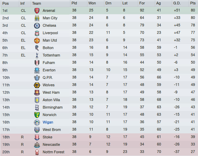Open Chelsea via its crest icon
The width and height of the screenshot is (198, 156).
point(37,25)
